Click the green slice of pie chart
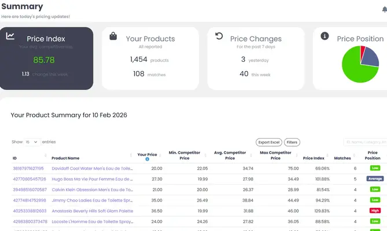This screenshot has height=231, width=387. 353,68
